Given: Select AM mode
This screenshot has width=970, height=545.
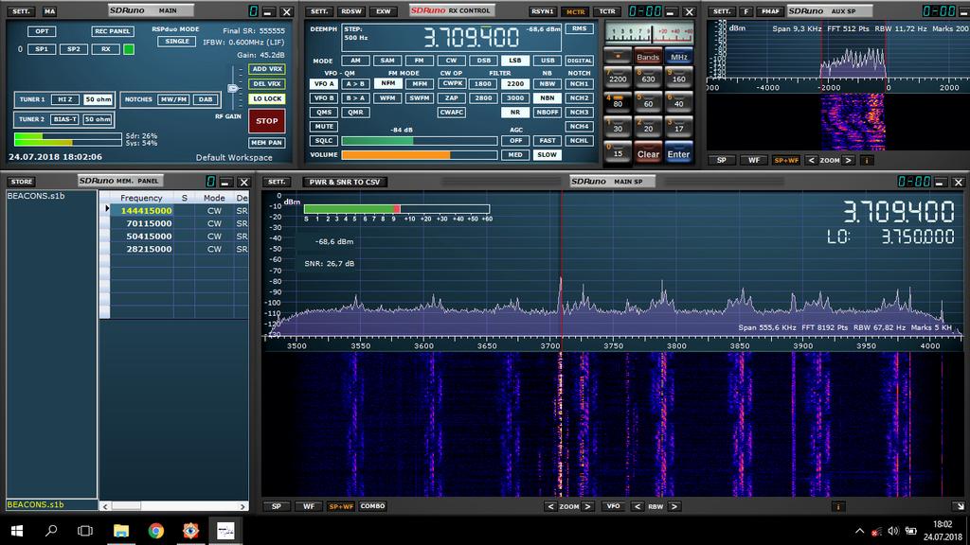Looking at the screenshot, I should pos(355,61).
